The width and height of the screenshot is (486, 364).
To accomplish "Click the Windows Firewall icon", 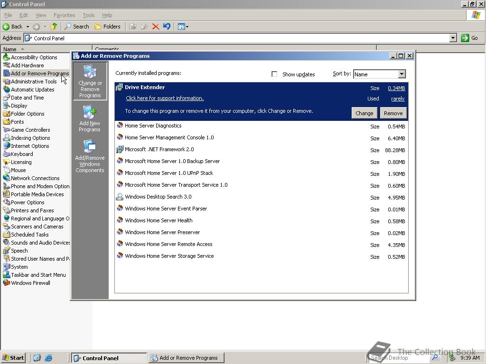I will 6,282.
